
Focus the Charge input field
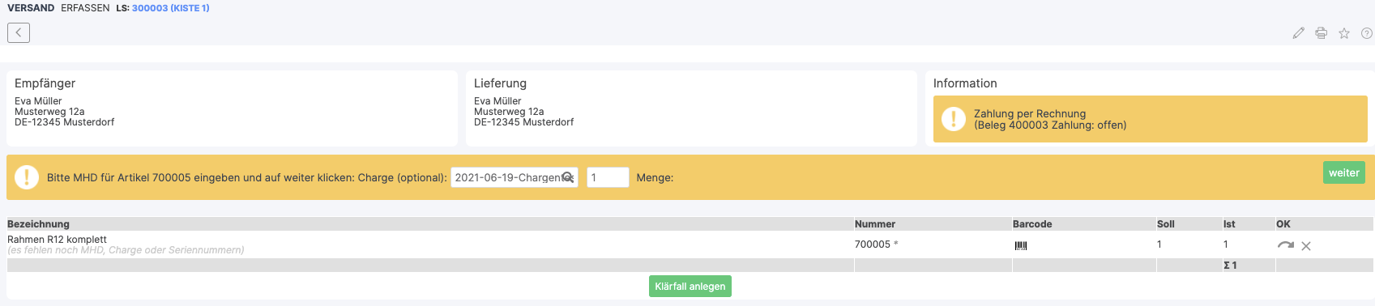(514, 177)
